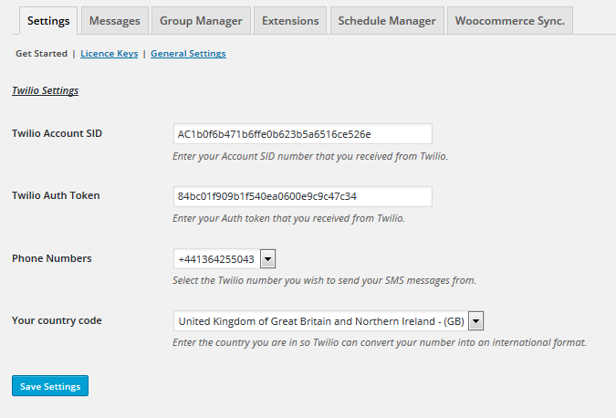Screen dimensions: 616x418
Task: Focus the Twilio Auth Token field
Action: (302, 196)
